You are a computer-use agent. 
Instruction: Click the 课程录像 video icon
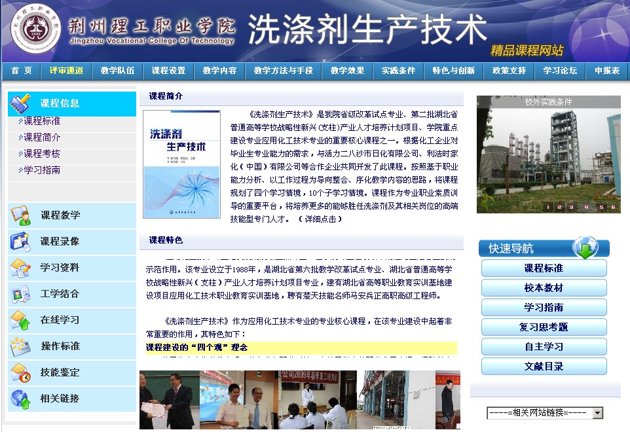(20, 242)
